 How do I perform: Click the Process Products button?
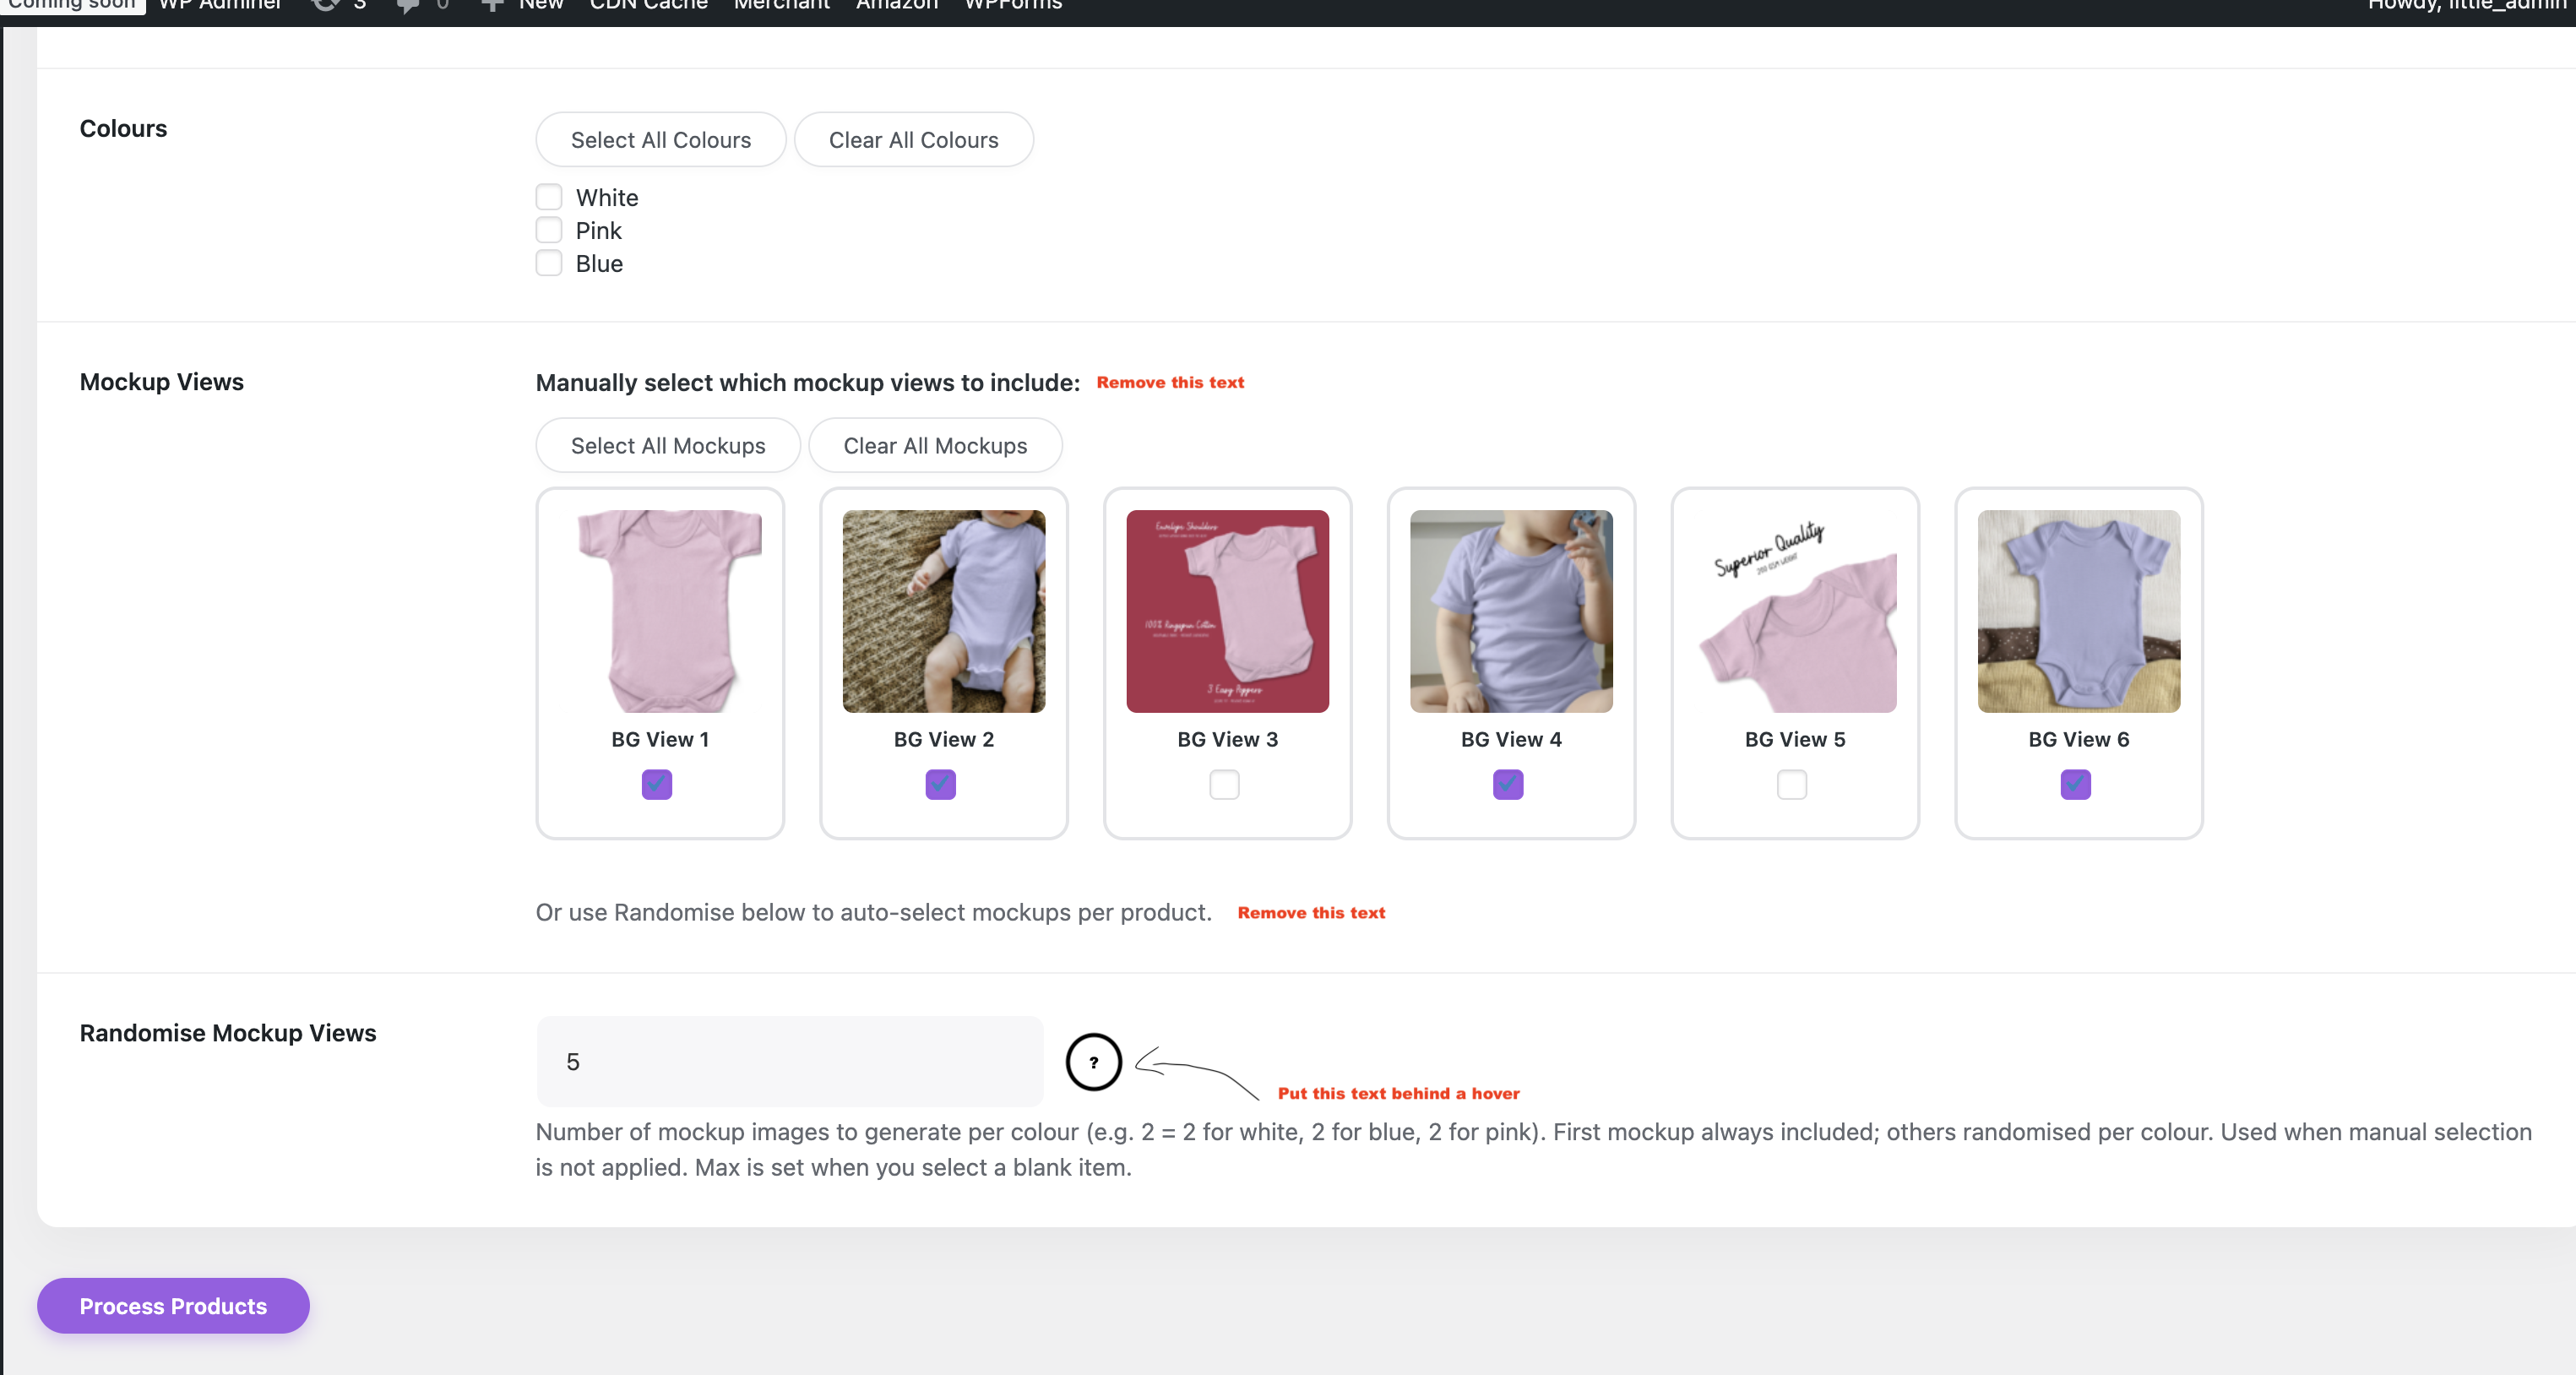tap(173, 1305)
